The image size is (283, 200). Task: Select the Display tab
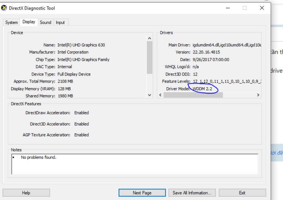coord(29,22)
